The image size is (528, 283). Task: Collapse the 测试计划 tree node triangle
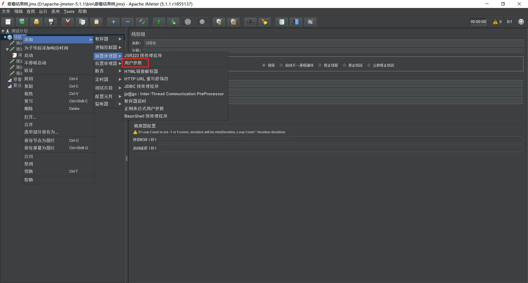[3, 31]
